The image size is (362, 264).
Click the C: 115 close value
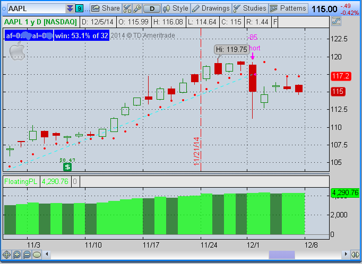231,22
